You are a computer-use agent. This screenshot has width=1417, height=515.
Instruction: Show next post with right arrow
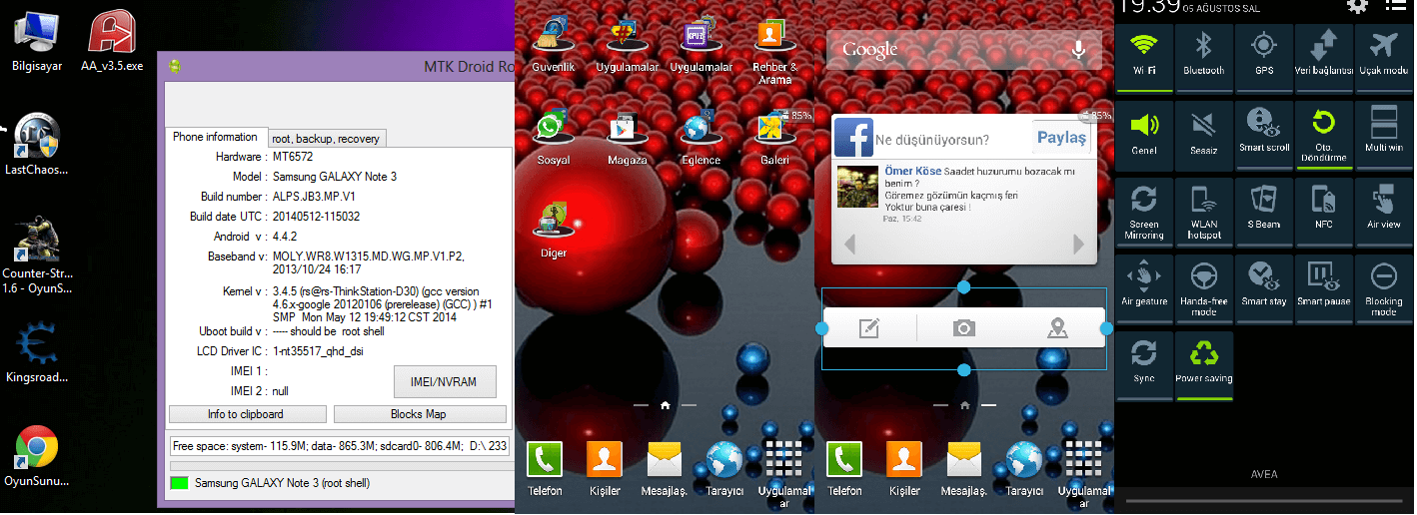coord(1078,244)
